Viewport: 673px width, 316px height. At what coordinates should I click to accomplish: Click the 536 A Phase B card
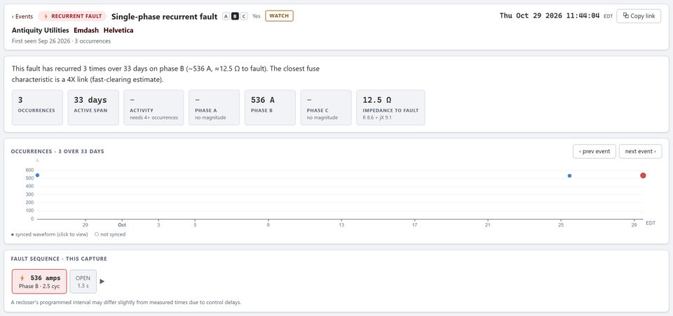(270, 108)
